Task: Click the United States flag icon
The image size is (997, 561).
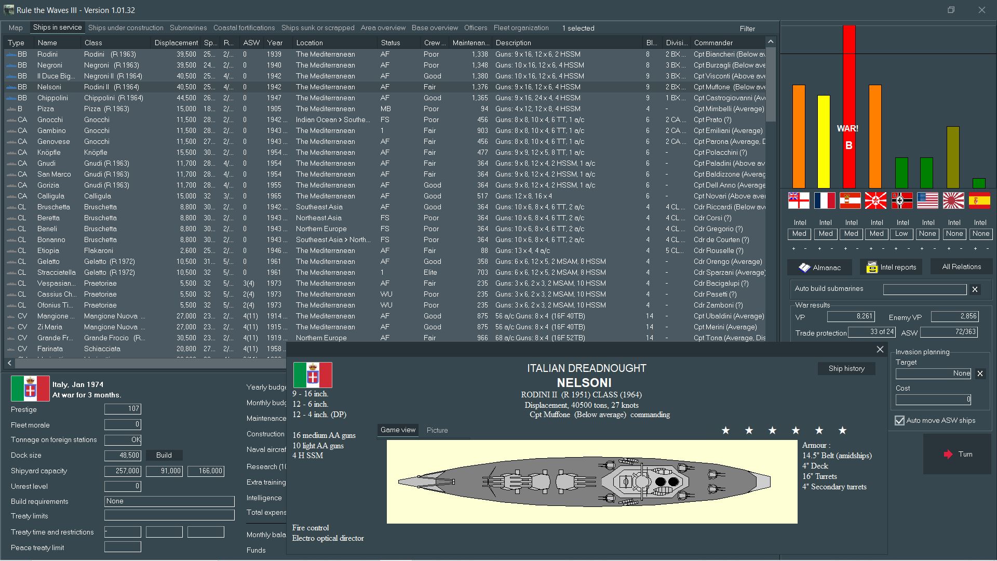Action: [x=927, y=201]
